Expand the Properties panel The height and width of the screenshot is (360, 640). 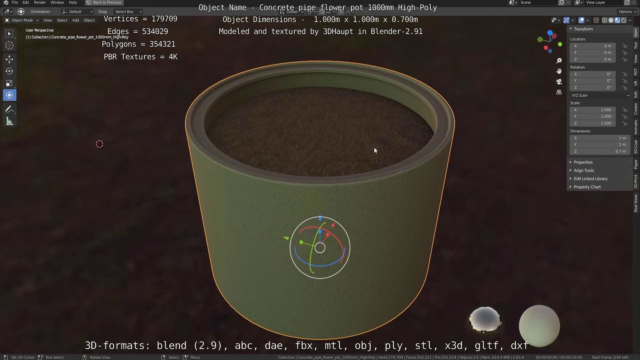[x=600, y=162]
